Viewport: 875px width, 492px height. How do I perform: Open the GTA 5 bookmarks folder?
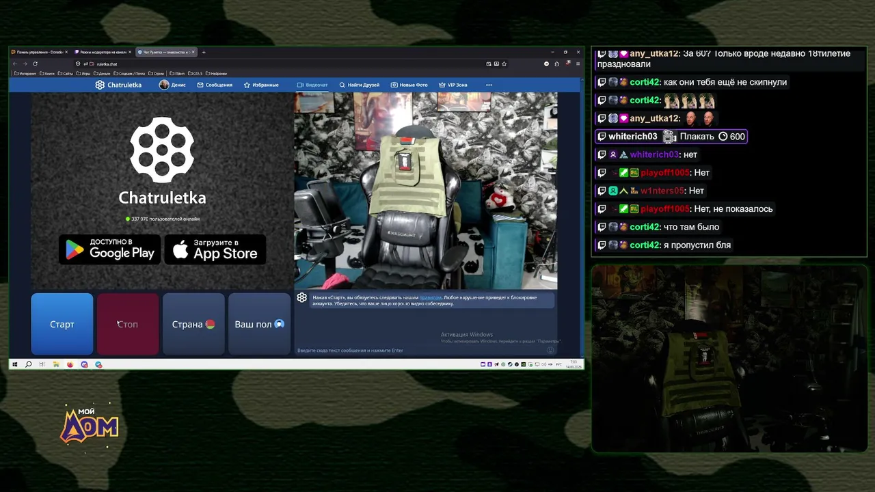[194, 73]
